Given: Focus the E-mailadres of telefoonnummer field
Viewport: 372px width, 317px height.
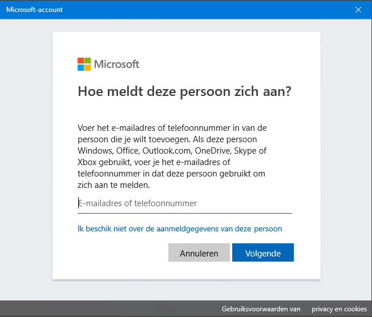Looking at the screenshot, I should [185, 204].
